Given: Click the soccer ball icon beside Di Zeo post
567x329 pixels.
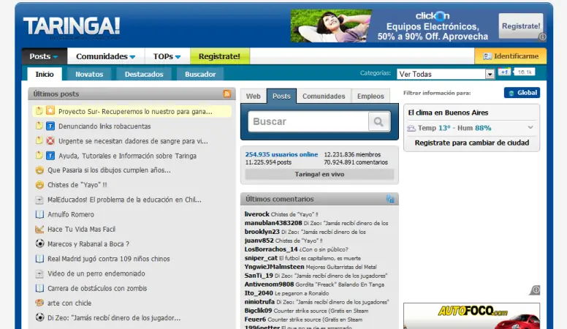Looking at the screenshot, I should point(39,317).
